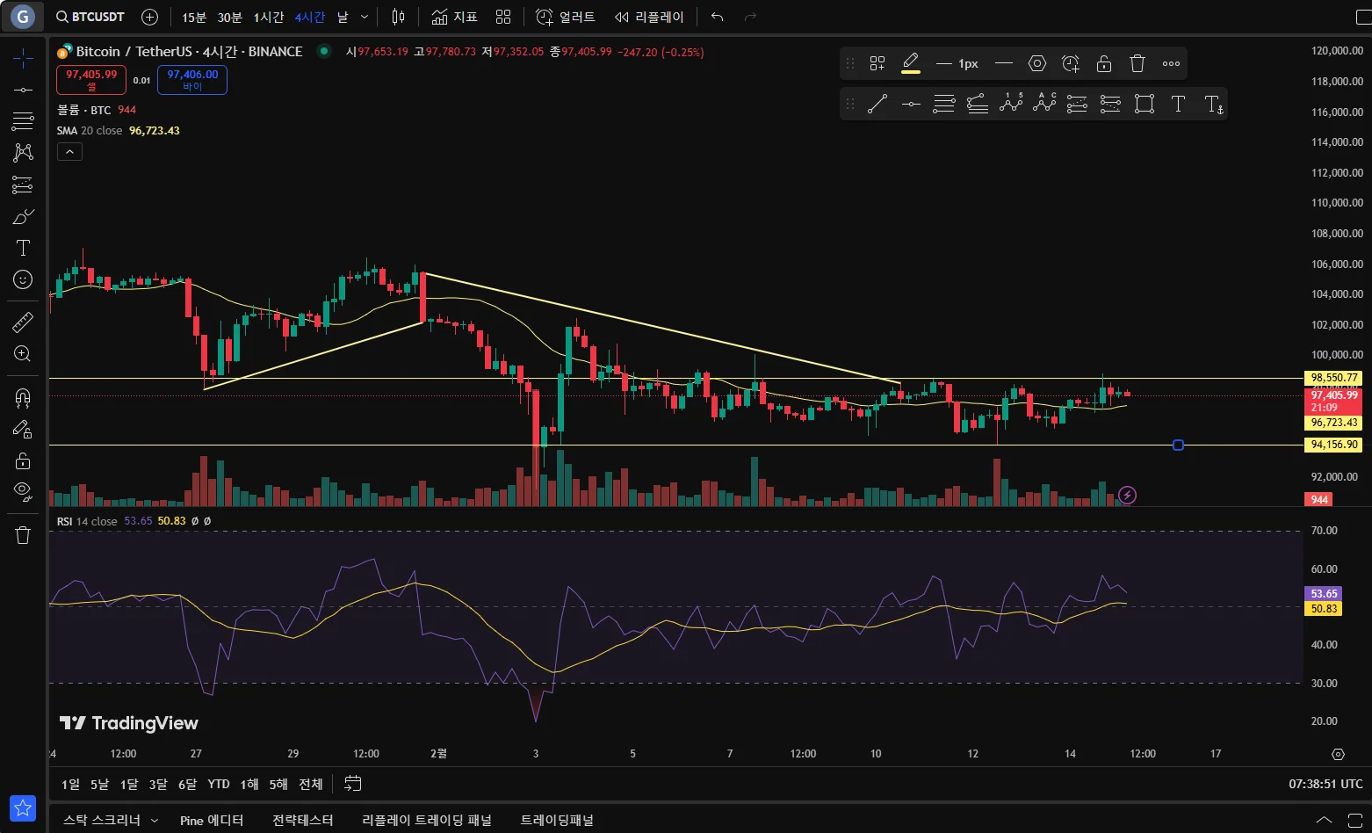Open the yellow line color picker

click(911, 63)
